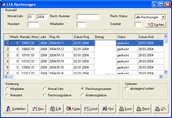Select row header number 5
The height and width of the screenshot is (118, 172).
coord(7,67)
